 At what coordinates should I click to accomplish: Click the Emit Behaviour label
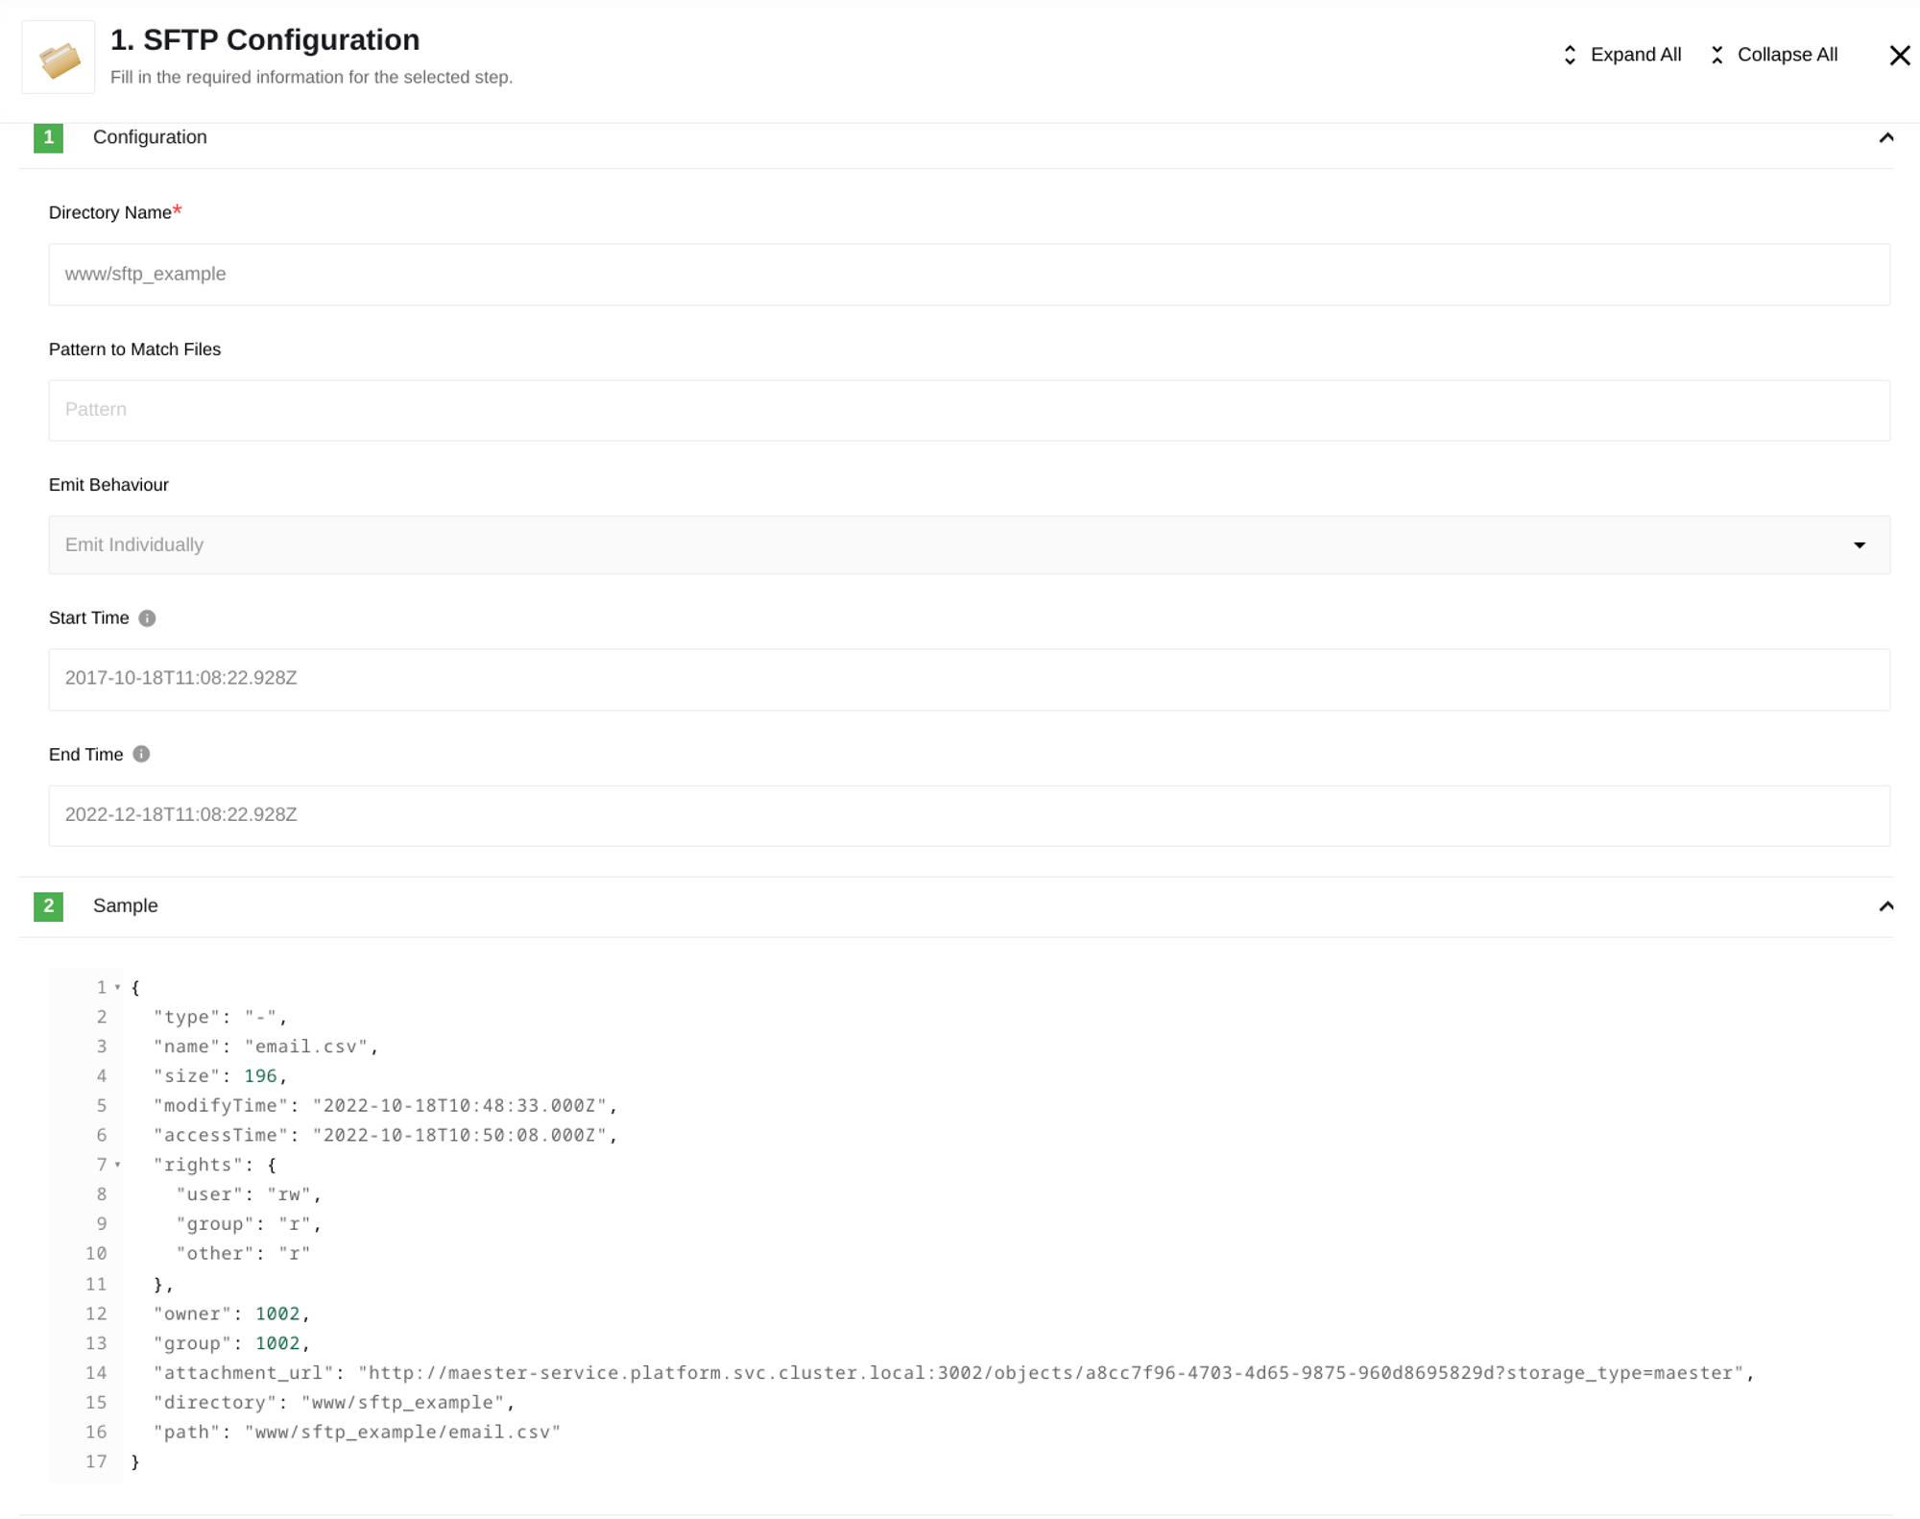pyautogui.click(x=108, y=485)
